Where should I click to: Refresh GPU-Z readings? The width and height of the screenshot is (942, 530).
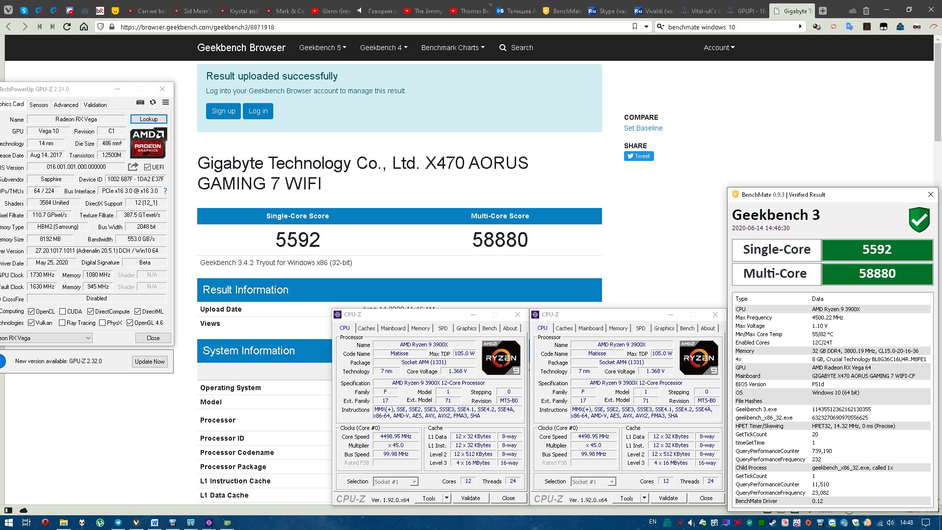pyautogui.click(x=153, y=102)
